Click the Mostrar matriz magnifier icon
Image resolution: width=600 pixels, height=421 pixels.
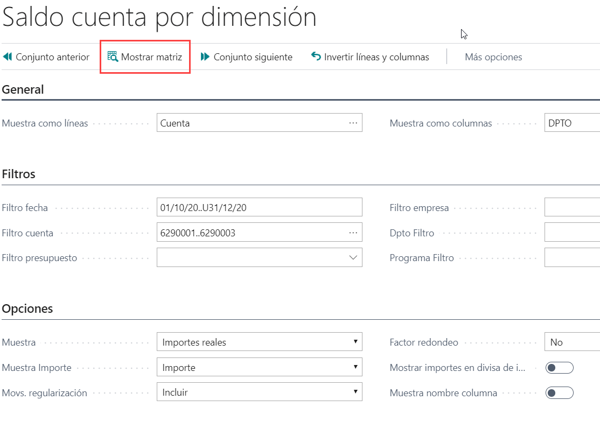tap(113, 57)
